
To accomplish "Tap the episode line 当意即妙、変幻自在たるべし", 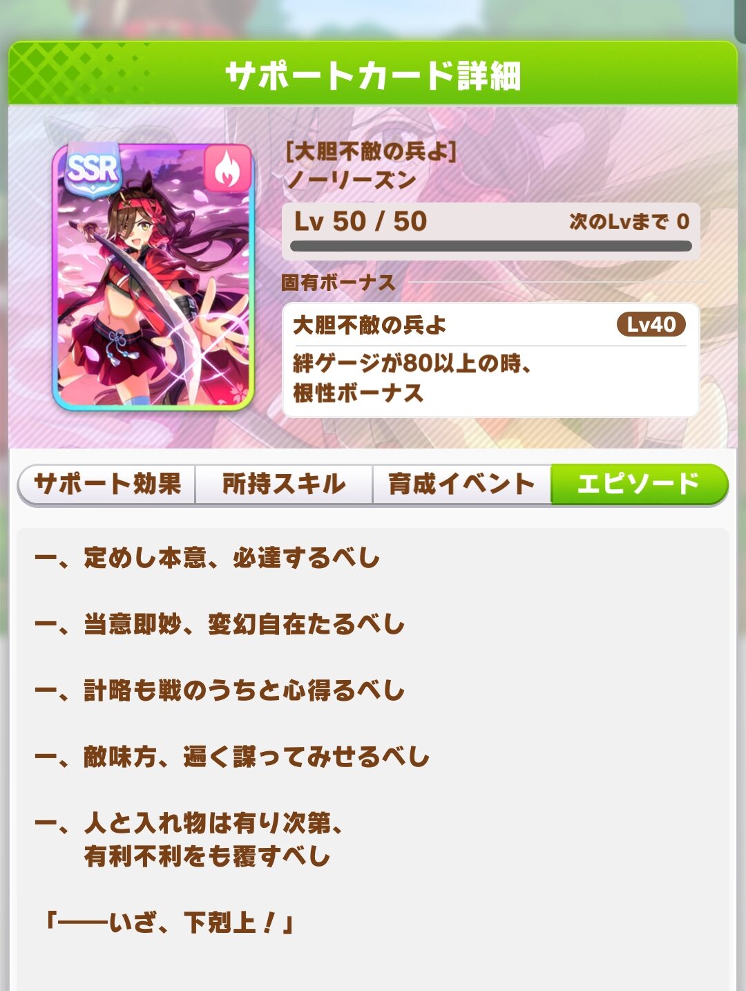I will tap(220, 624).
